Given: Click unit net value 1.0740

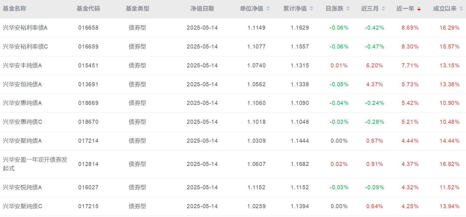Looking at the screenshot, I should click(257, 66).
